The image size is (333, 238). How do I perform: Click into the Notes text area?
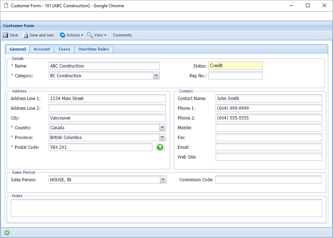pos(166,208)
